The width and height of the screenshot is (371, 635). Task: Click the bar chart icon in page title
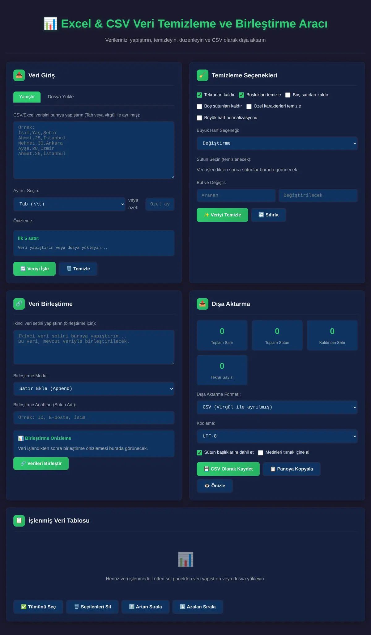pos(50,24)
